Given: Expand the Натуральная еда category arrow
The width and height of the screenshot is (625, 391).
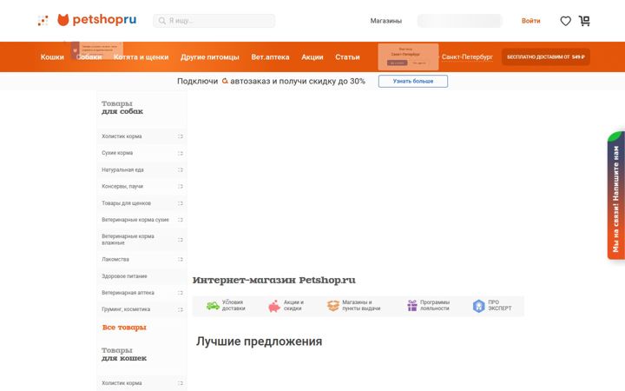Looking at the screenshot, I should click(181, 170).
